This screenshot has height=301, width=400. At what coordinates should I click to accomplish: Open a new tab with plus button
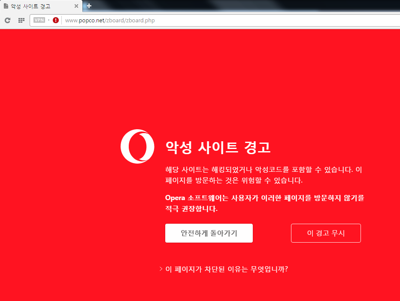click(x=89, y=6)
